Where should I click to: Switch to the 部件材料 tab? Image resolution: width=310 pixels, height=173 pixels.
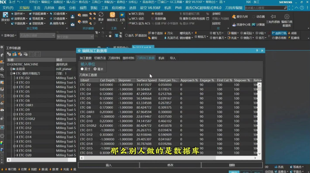tap(128, 58)
